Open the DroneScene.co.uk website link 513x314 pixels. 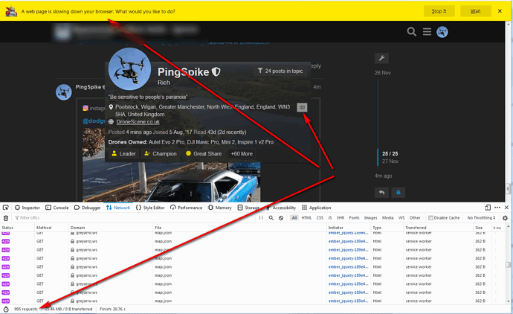click(138, 122)
